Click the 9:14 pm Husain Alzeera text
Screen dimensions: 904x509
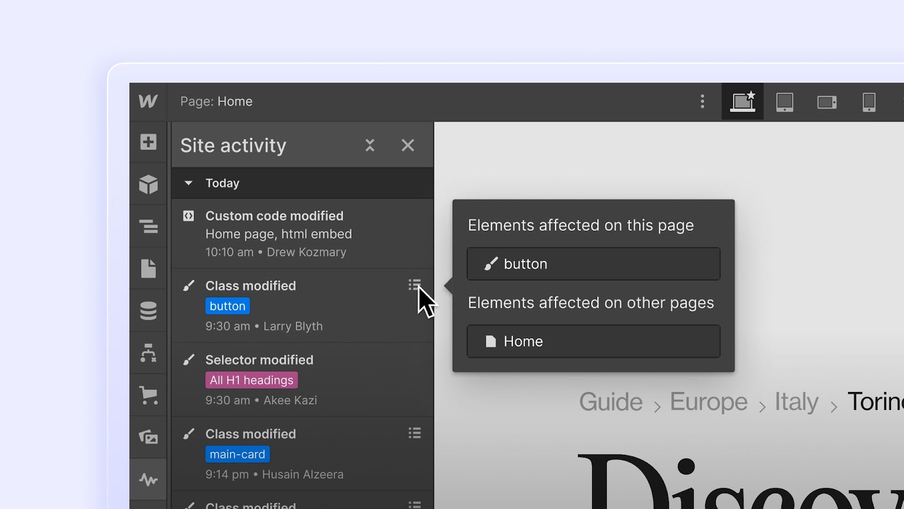(274, 475)
